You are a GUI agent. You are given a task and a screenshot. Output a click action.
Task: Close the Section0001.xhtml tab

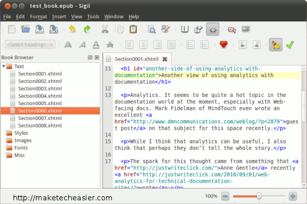(165, 59)
